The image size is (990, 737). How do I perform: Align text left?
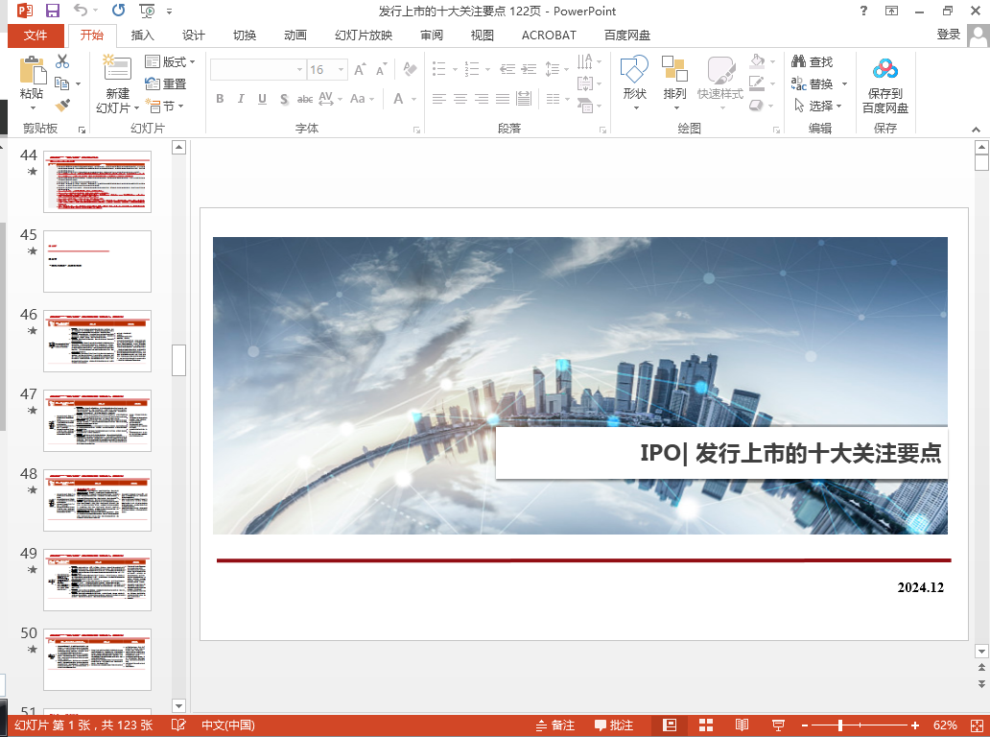(x=438, y=99)
